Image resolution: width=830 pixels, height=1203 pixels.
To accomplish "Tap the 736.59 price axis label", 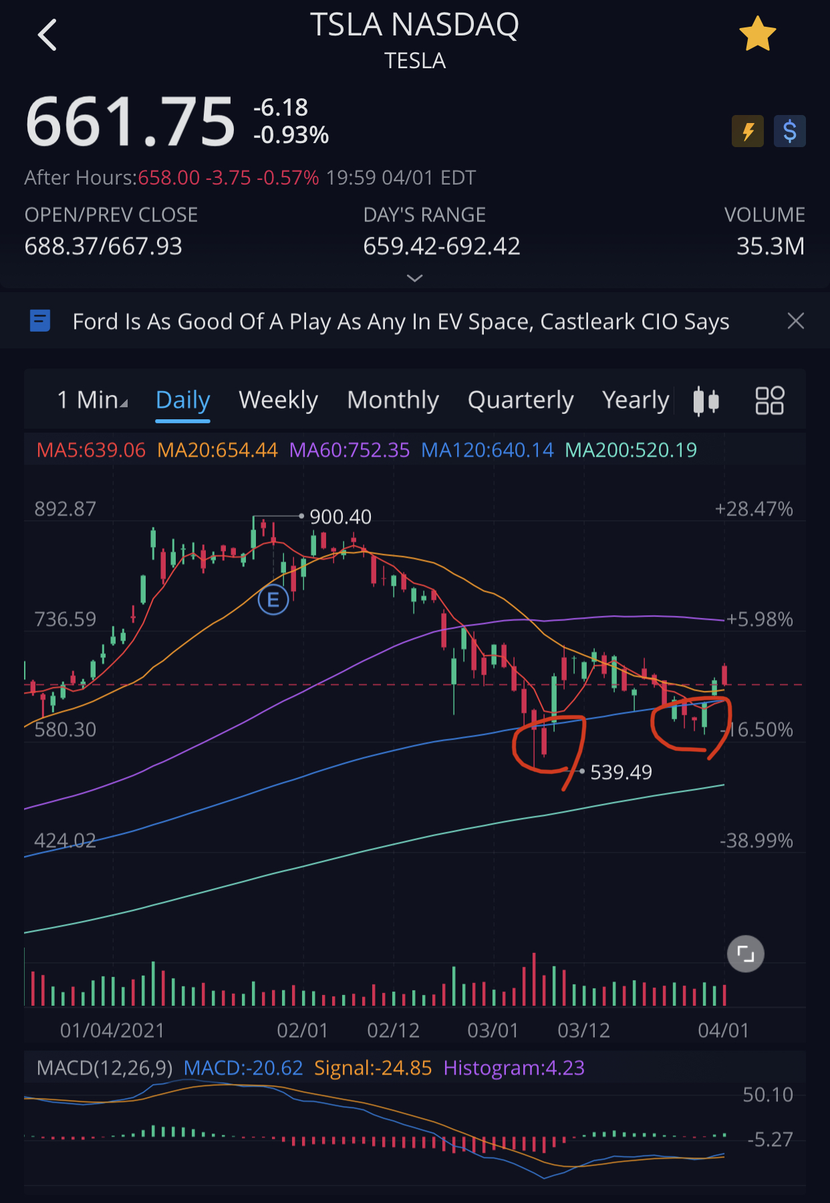I will pos(65,619).
